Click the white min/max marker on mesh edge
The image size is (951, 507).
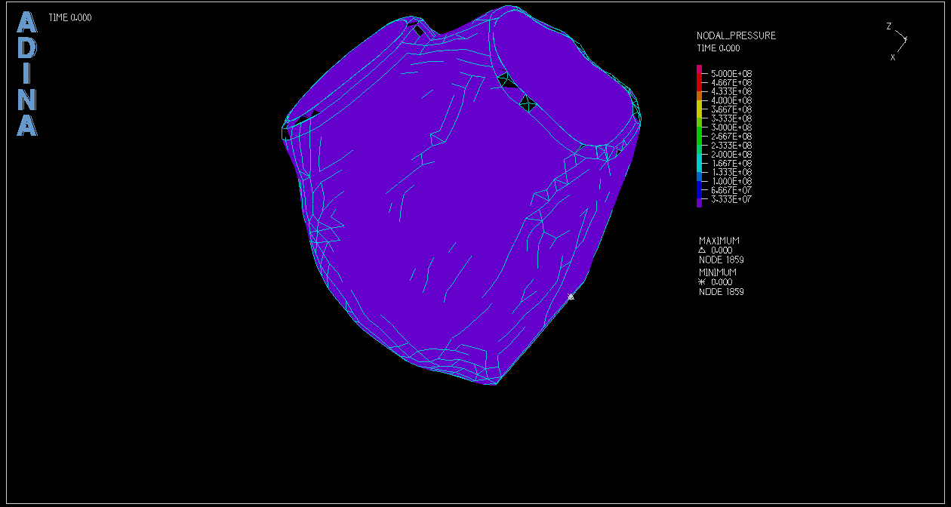[571, 297]
